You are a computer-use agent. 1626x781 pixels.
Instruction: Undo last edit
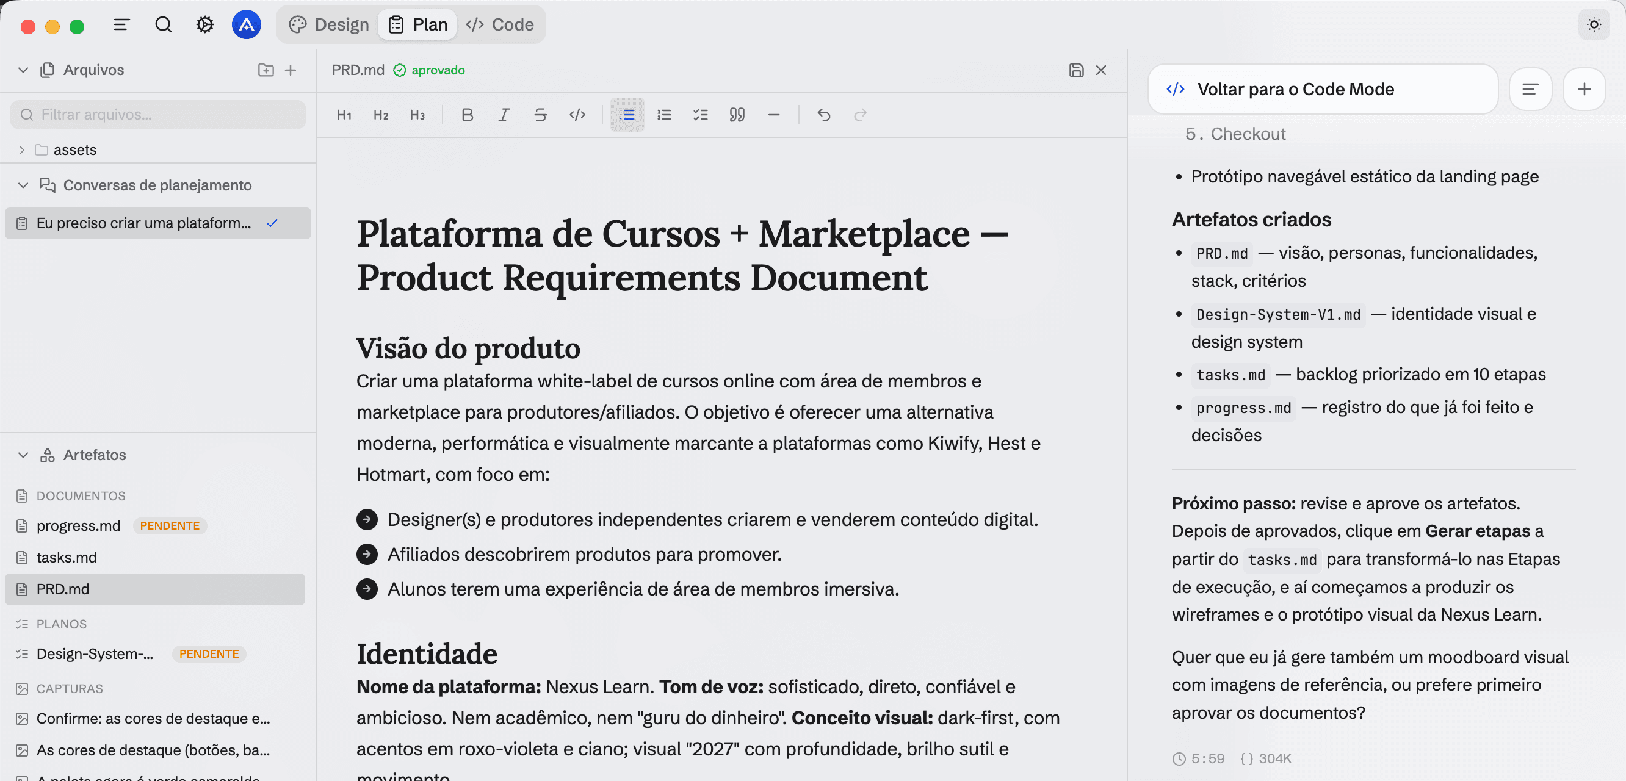[x=824, y=115]
